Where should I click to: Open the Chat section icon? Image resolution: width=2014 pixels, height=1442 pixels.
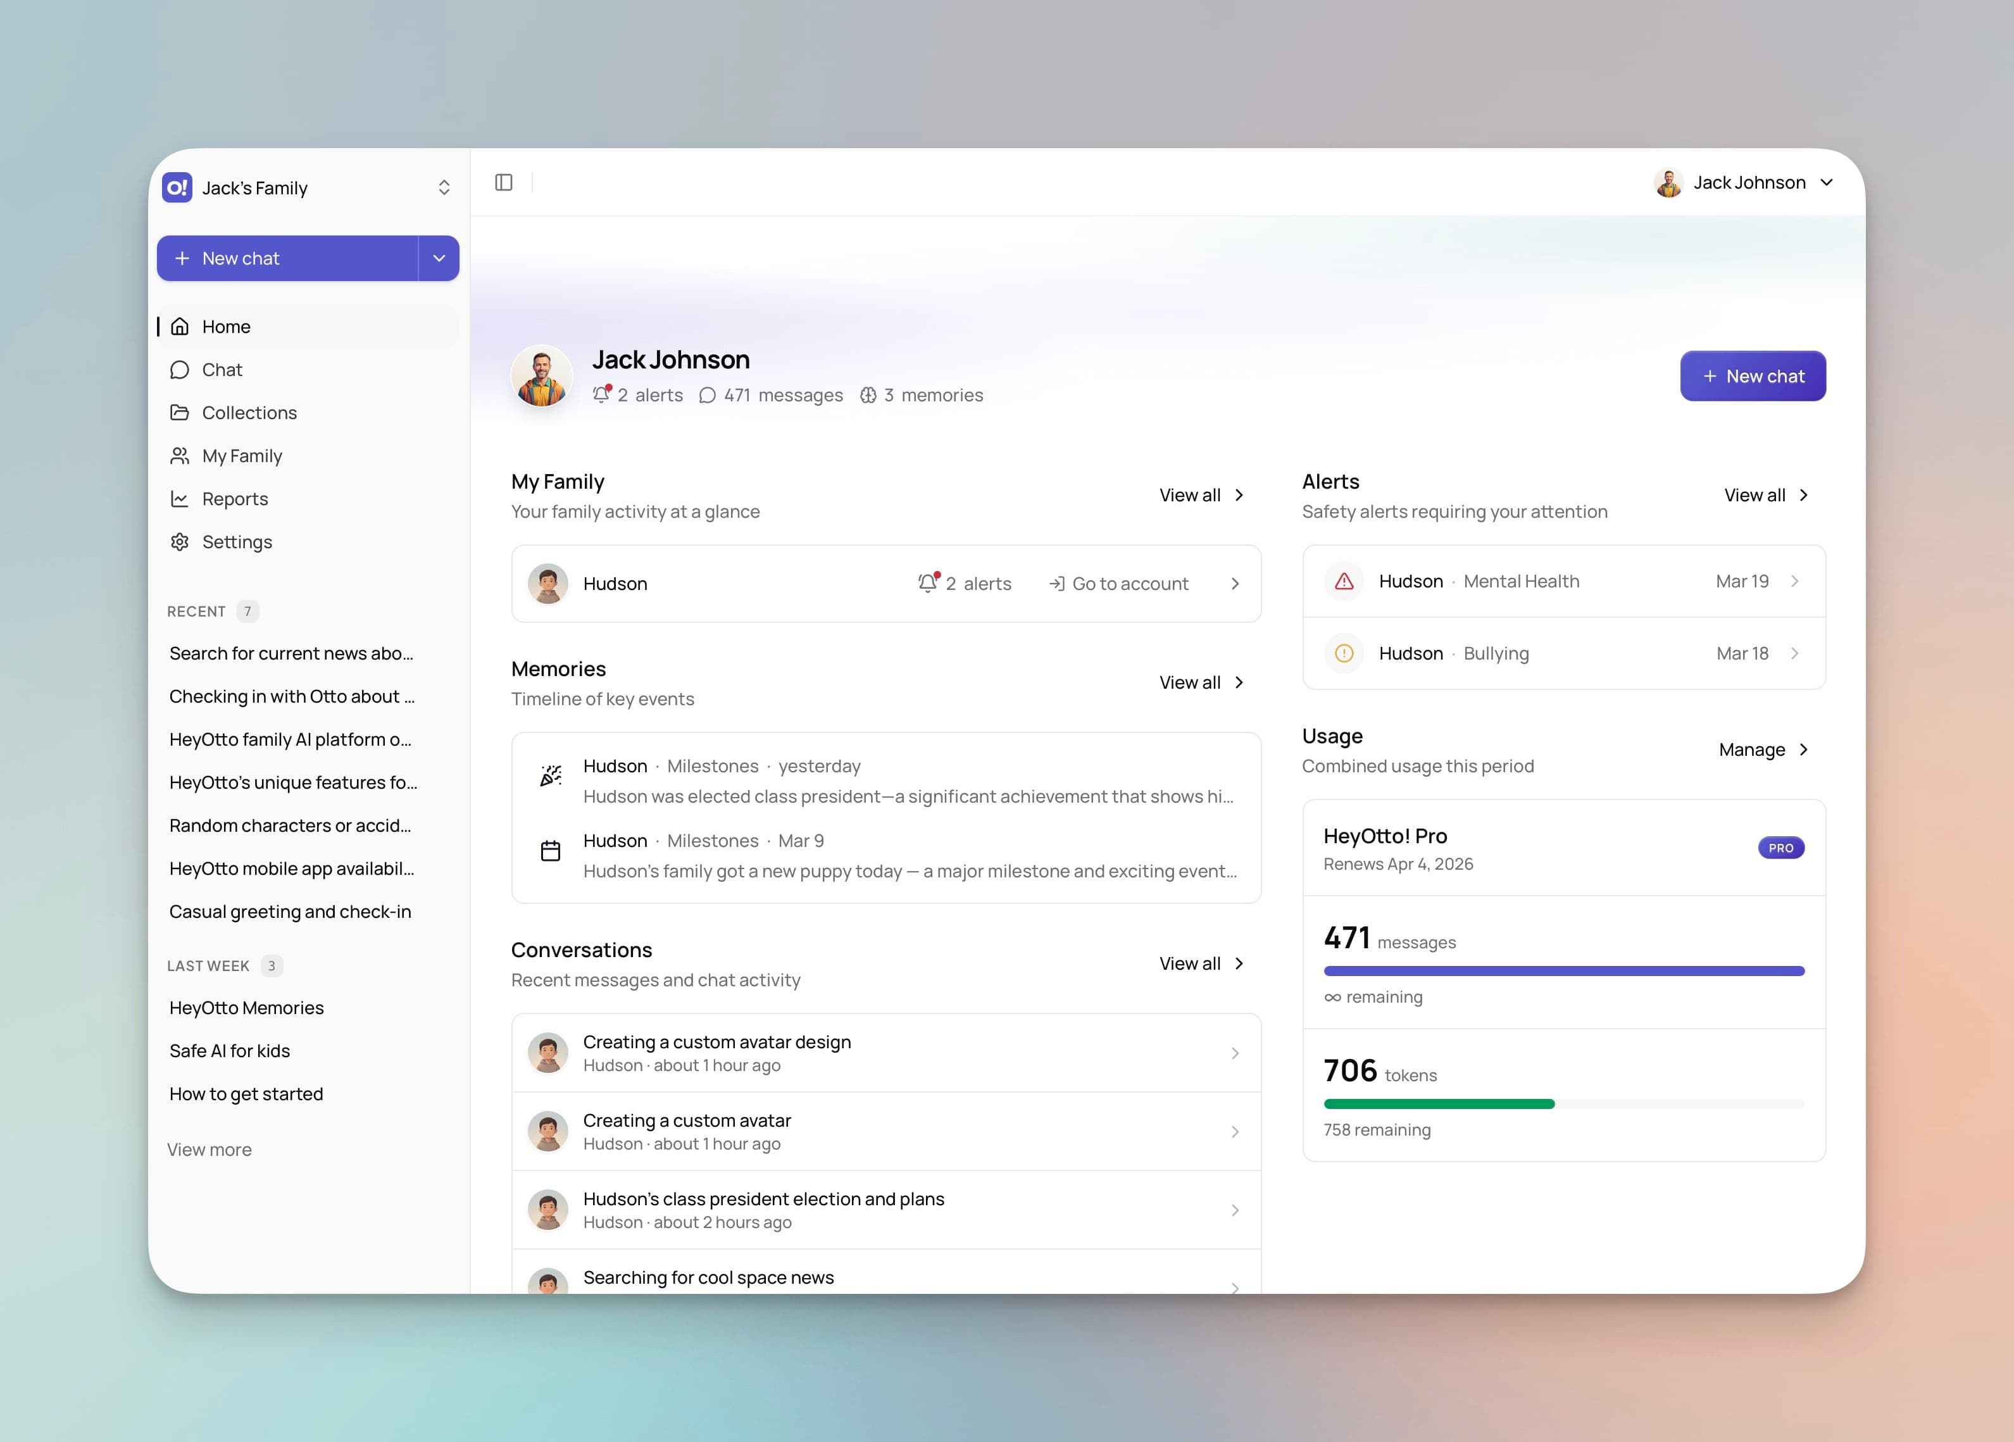180,370
